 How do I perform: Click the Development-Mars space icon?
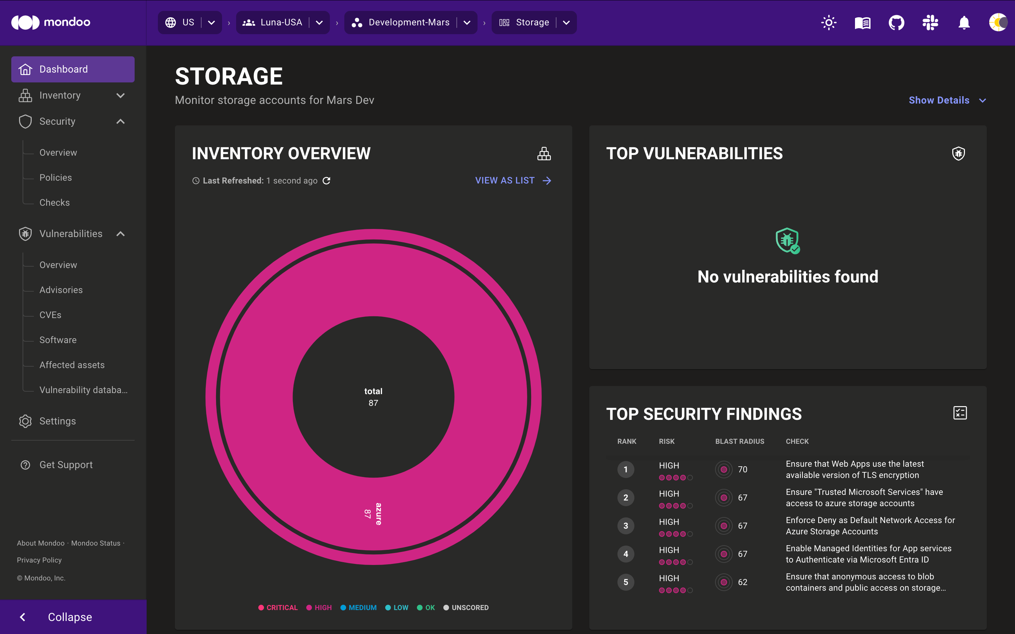[357, 22]
